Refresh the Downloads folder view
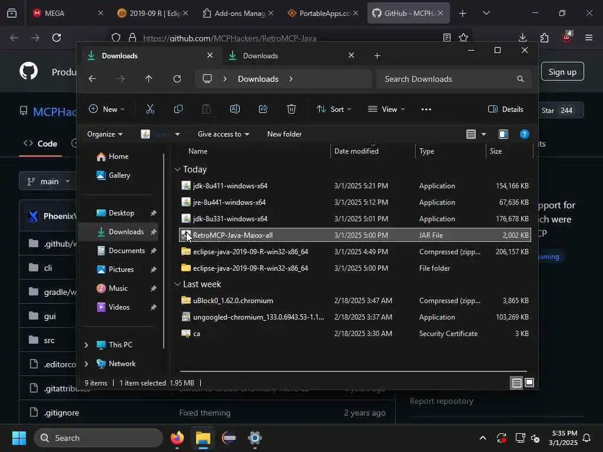The width and height of the screenshot is (603, 452). pyautogui.click(x=177, y=79)
